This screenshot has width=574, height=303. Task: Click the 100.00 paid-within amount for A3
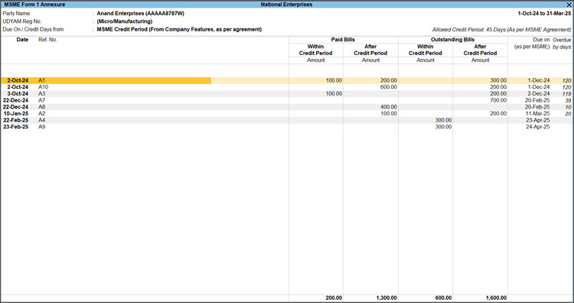pos(334,93)
